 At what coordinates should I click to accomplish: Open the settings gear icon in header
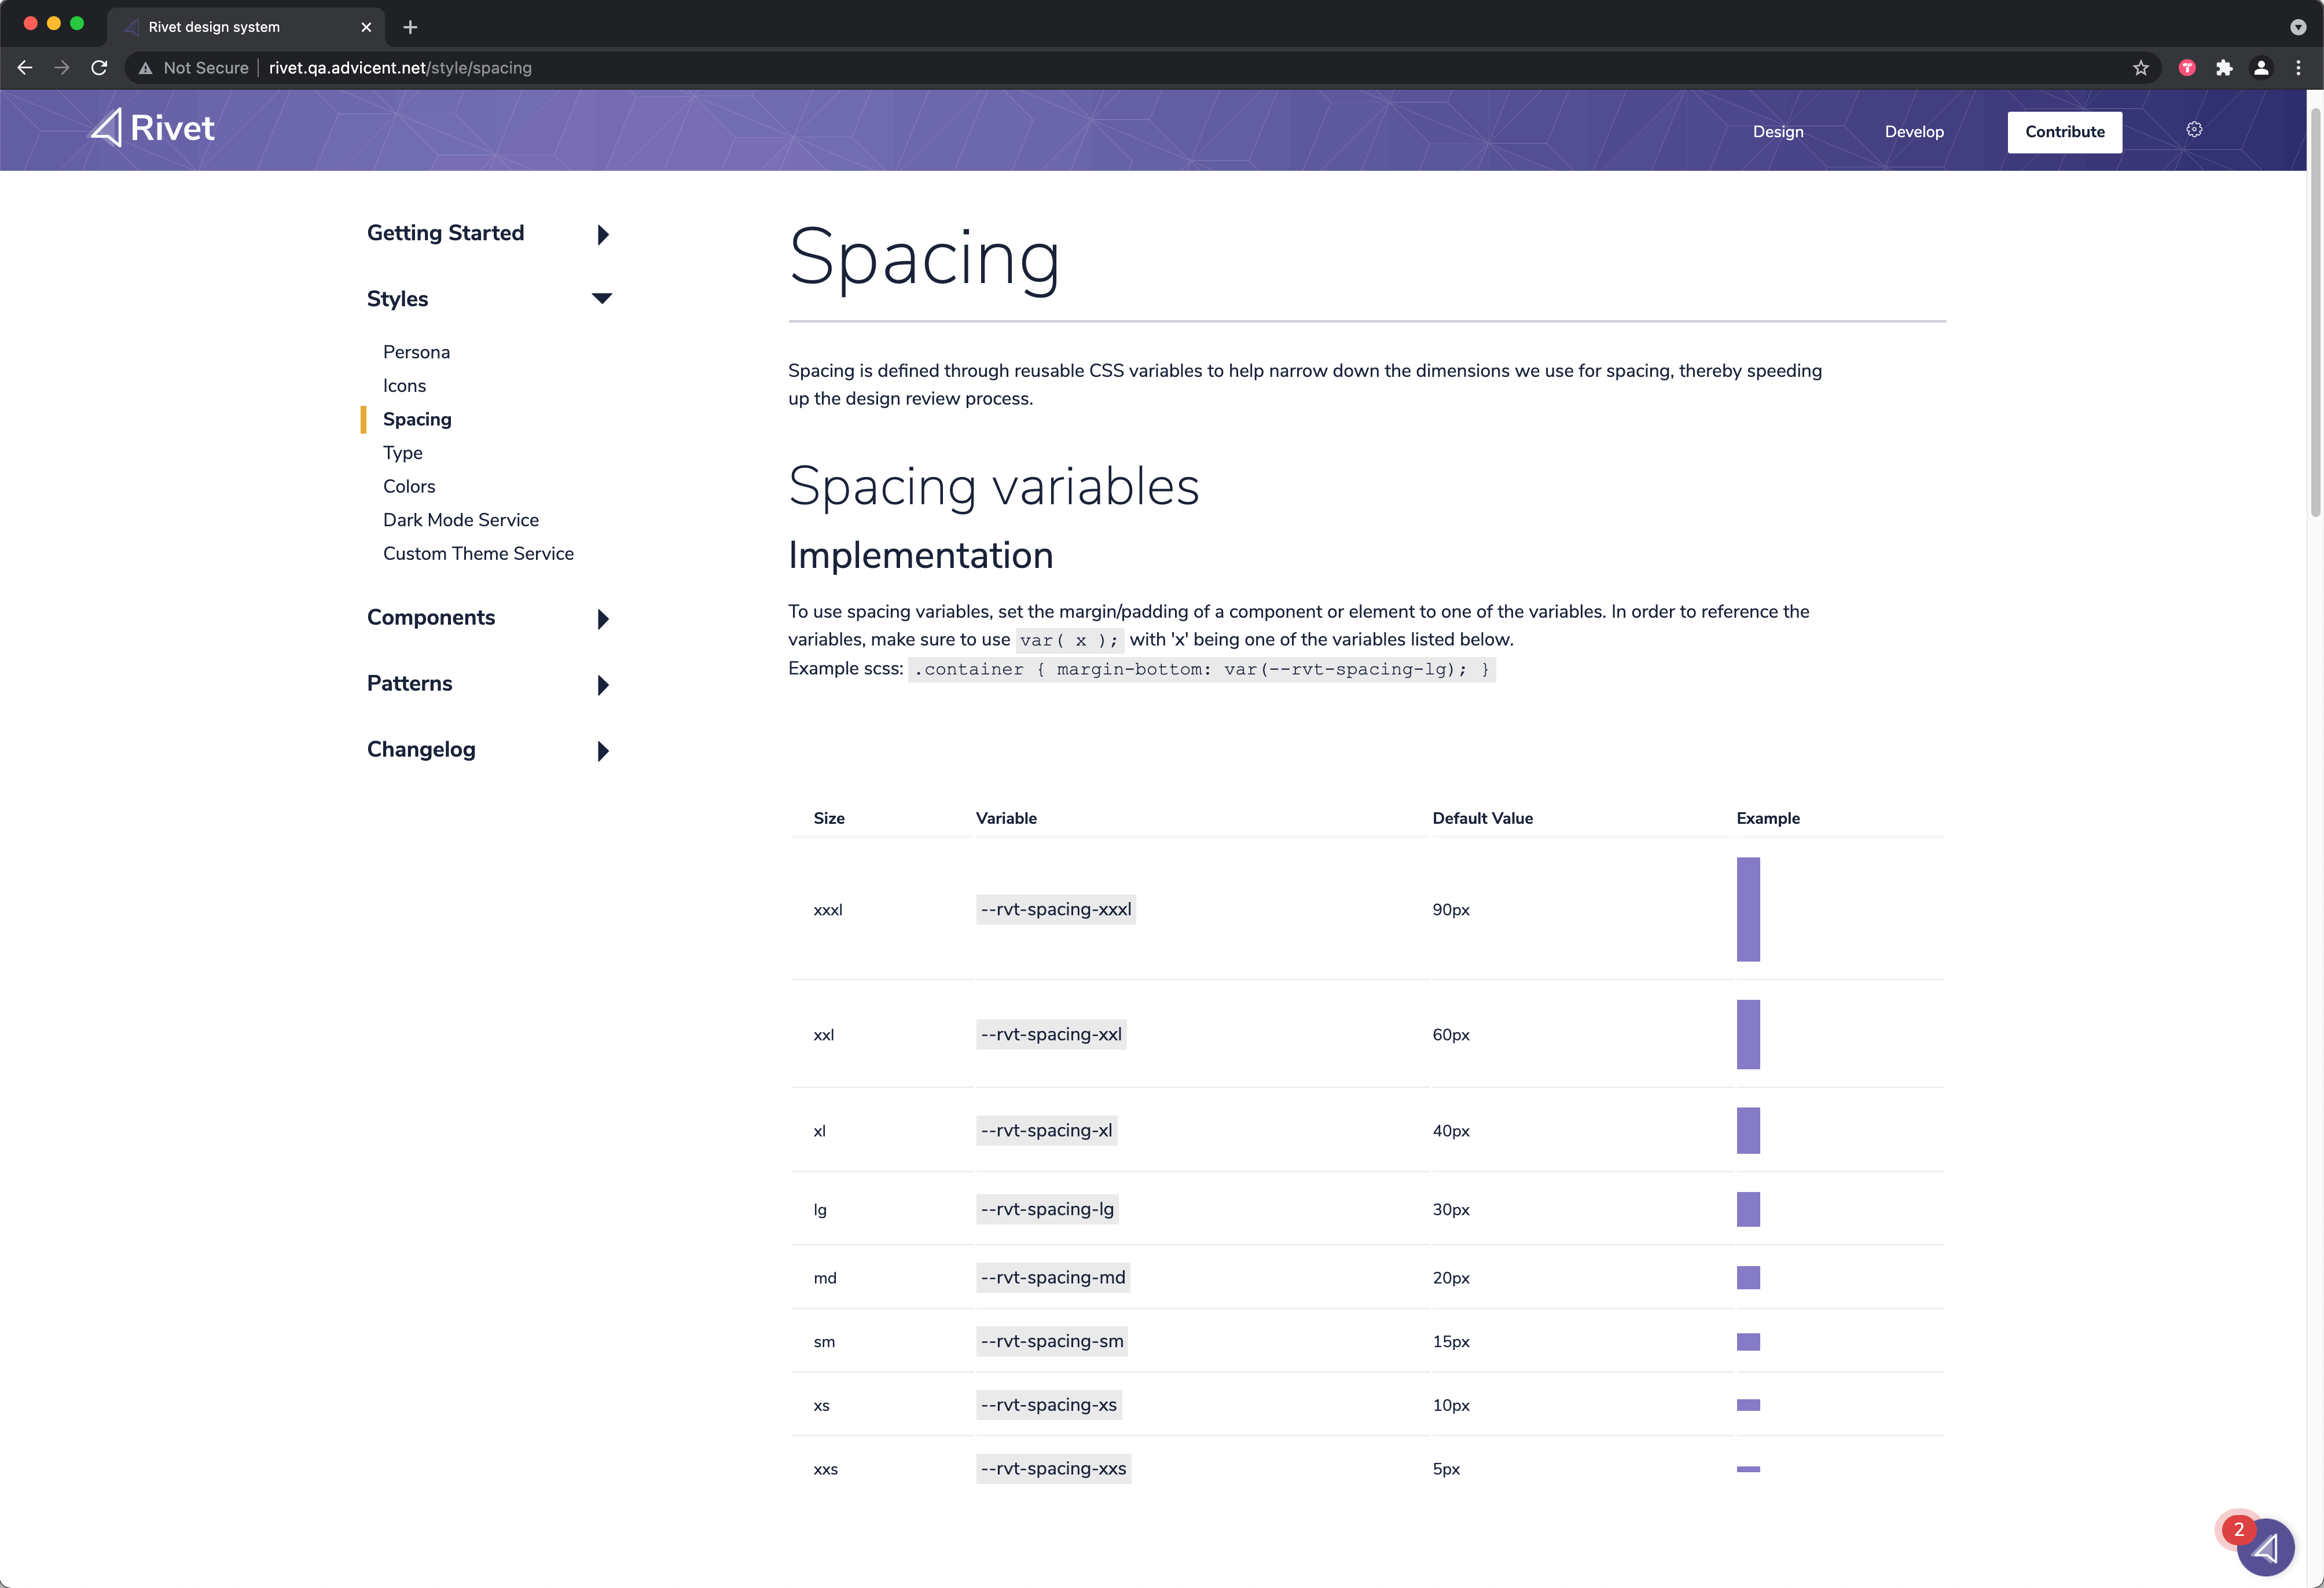click(2194, 130)
